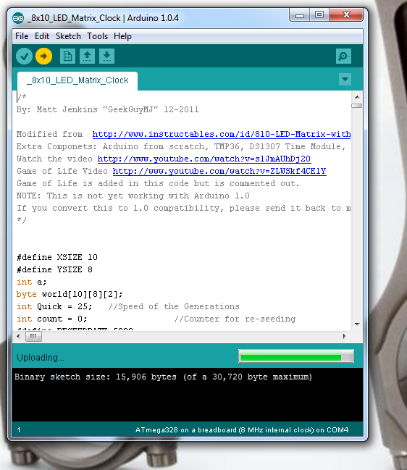Click the 'Binary sketch size' console output
The image size is (407, 470).
click(164, 377)
